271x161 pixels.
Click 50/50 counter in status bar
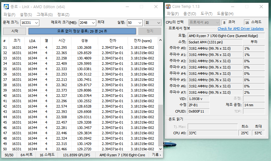9,155
